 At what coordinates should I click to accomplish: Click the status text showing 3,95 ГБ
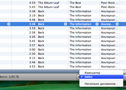[x=9, y=77]
